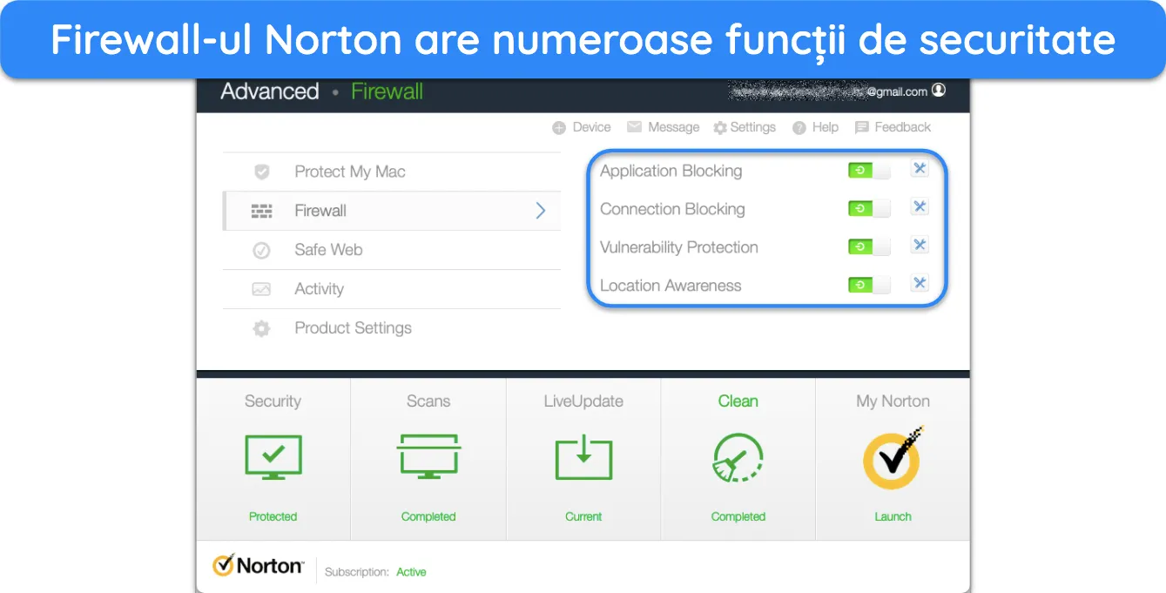Image resolution: width=1166 pixels, height=593 pixels.
Task: Click the Help toolbar label
Action: click(825, 127)
